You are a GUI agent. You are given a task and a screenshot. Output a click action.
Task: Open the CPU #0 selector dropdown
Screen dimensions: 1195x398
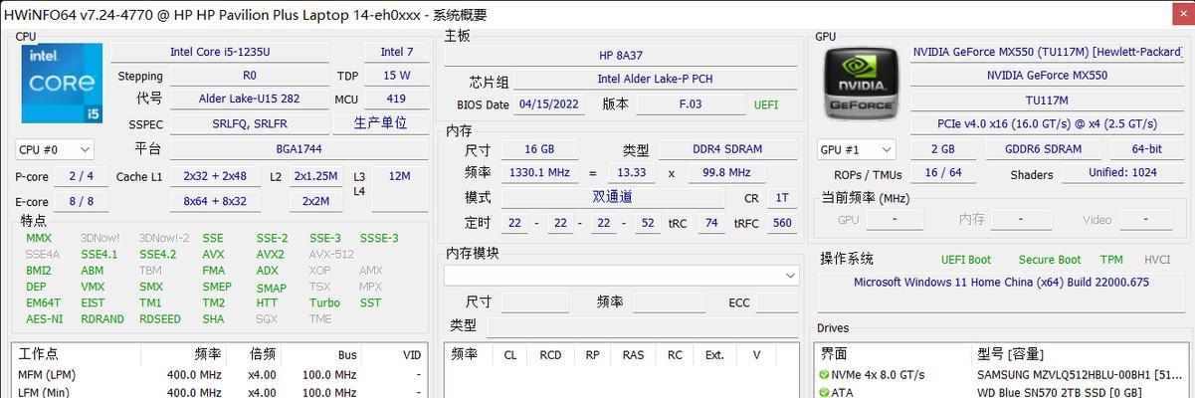(x=55, y=149)
